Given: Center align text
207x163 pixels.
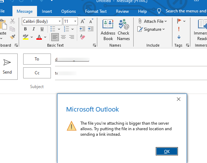Looking at the screenshot, I should (x=63, y=37).
